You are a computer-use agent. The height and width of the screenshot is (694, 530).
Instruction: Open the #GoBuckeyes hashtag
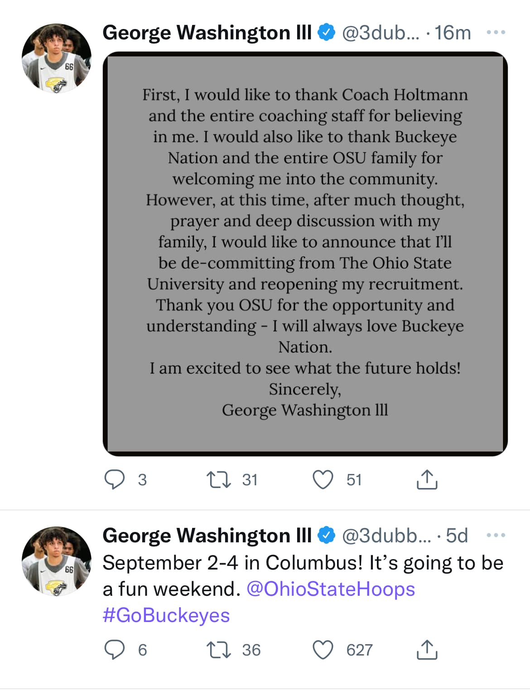[x=166, y=615]
